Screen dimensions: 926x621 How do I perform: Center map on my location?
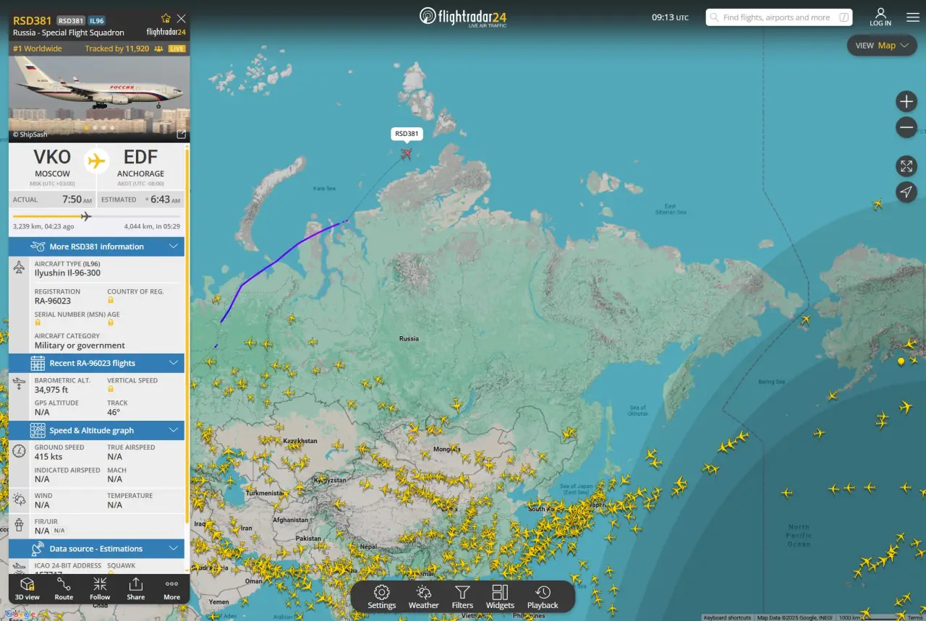click(x=906, y=192)
